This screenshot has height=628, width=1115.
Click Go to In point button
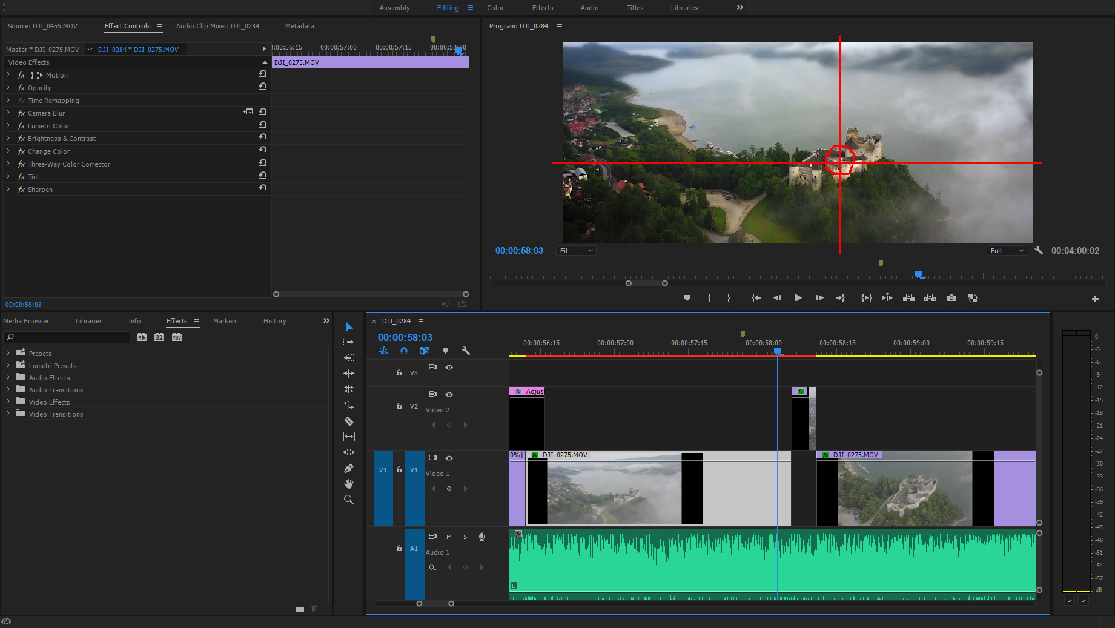[756, 298]
